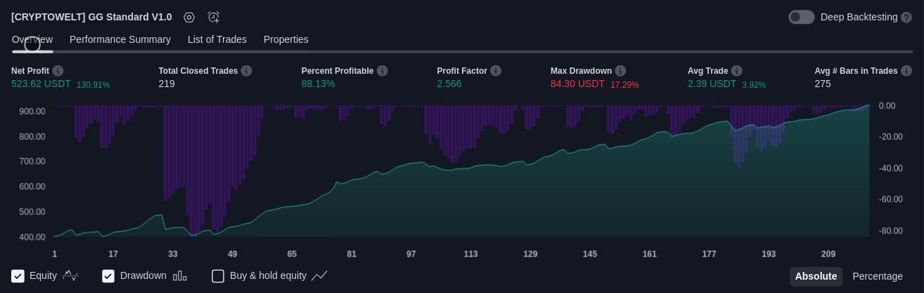Open the Properties tab
Viewport: 924px width, 293px height.
(x=286, y=39)
